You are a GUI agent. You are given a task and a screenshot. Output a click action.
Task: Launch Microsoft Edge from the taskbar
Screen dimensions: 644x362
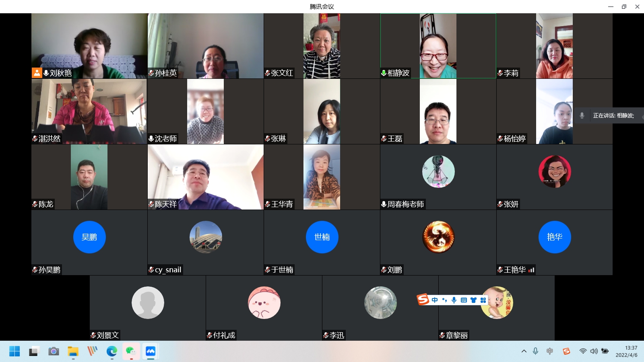click(112, 352)
